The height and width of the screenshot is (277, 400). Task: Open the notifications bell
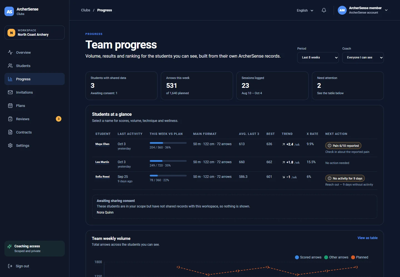[324, 10]
